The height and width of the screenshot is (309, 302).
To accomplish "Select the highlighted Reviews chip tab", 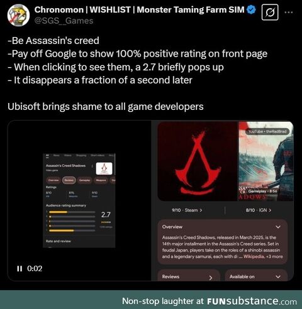I will coord(69,180).
